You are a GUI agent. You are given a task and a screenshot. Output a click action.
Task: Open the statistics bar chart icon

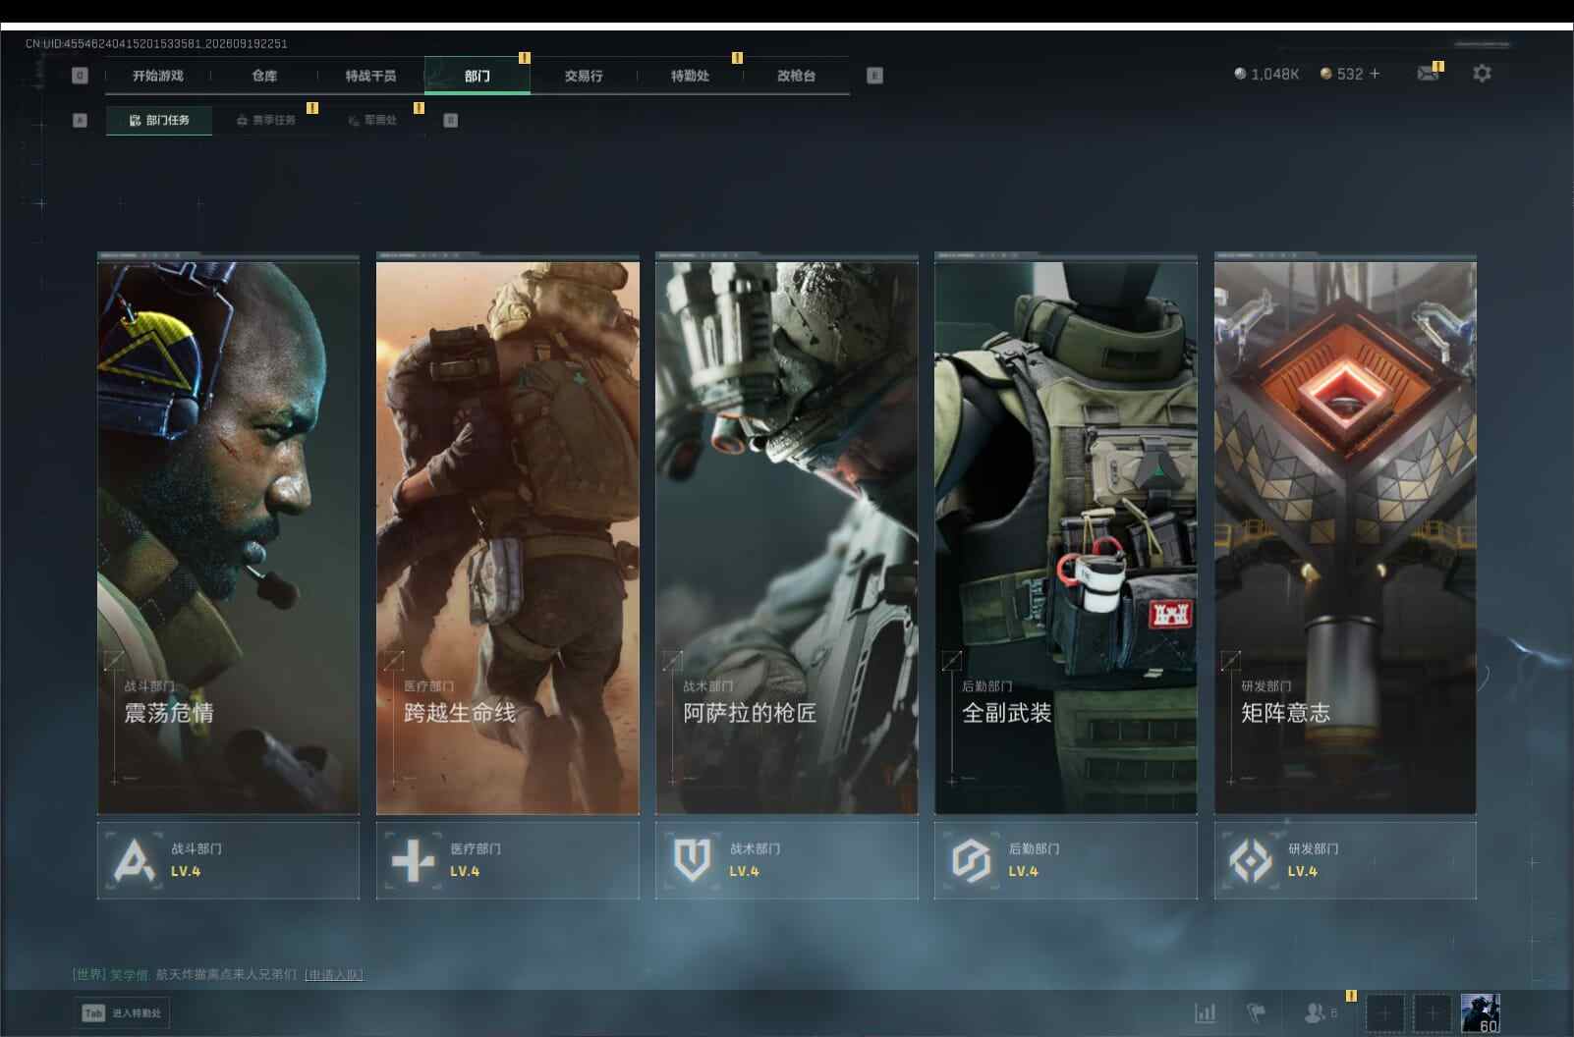1205,1012
